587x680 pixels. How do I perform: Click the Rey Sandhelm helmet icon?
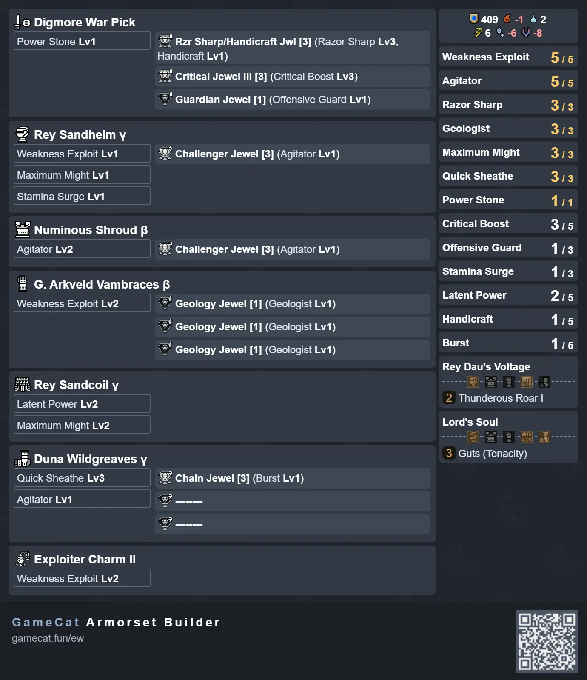point(23,134)
